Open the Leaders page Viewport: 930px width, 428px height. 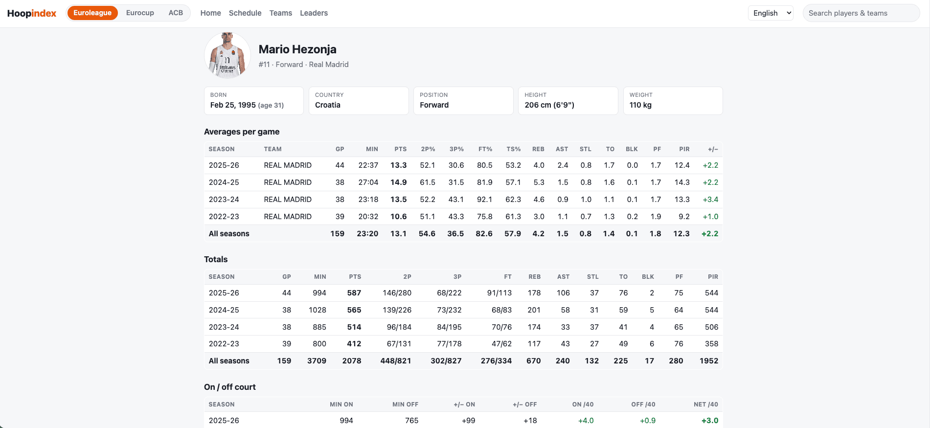click(x=314, y=13)
